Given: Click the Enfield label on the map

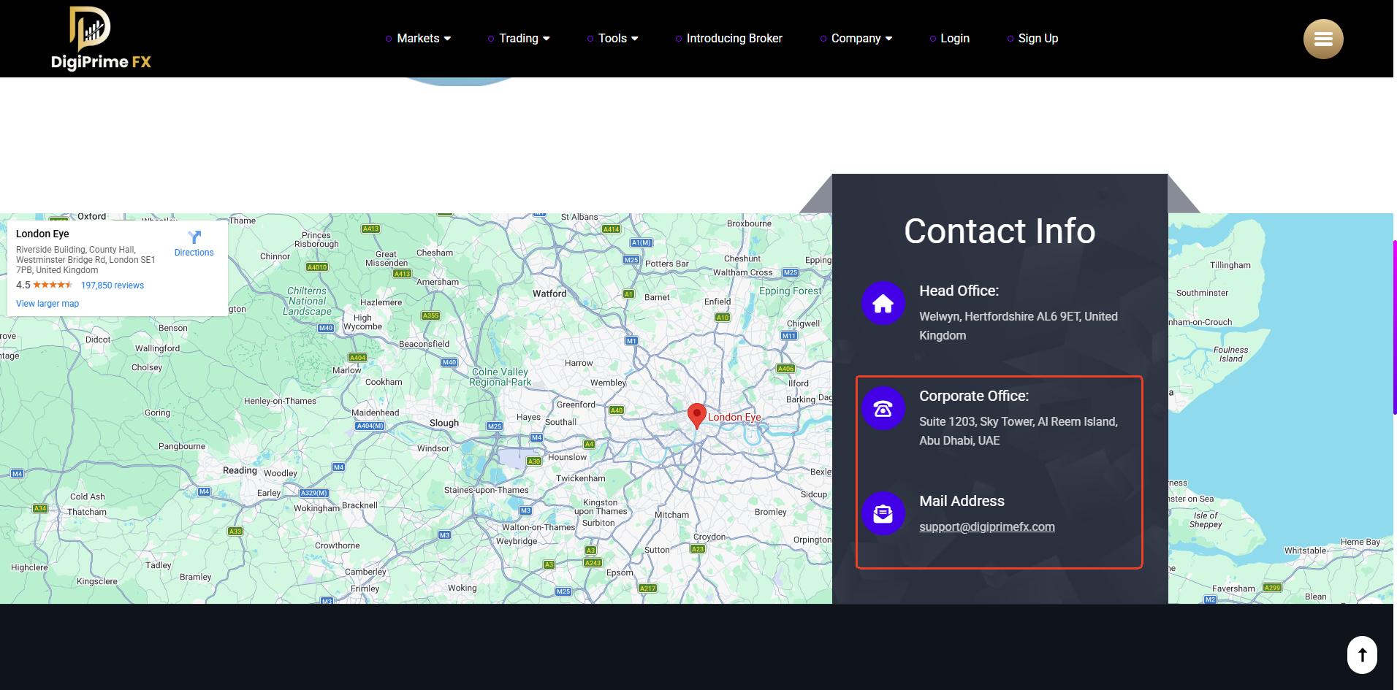Looking at the screenshot, I should (x=717, y=302).
